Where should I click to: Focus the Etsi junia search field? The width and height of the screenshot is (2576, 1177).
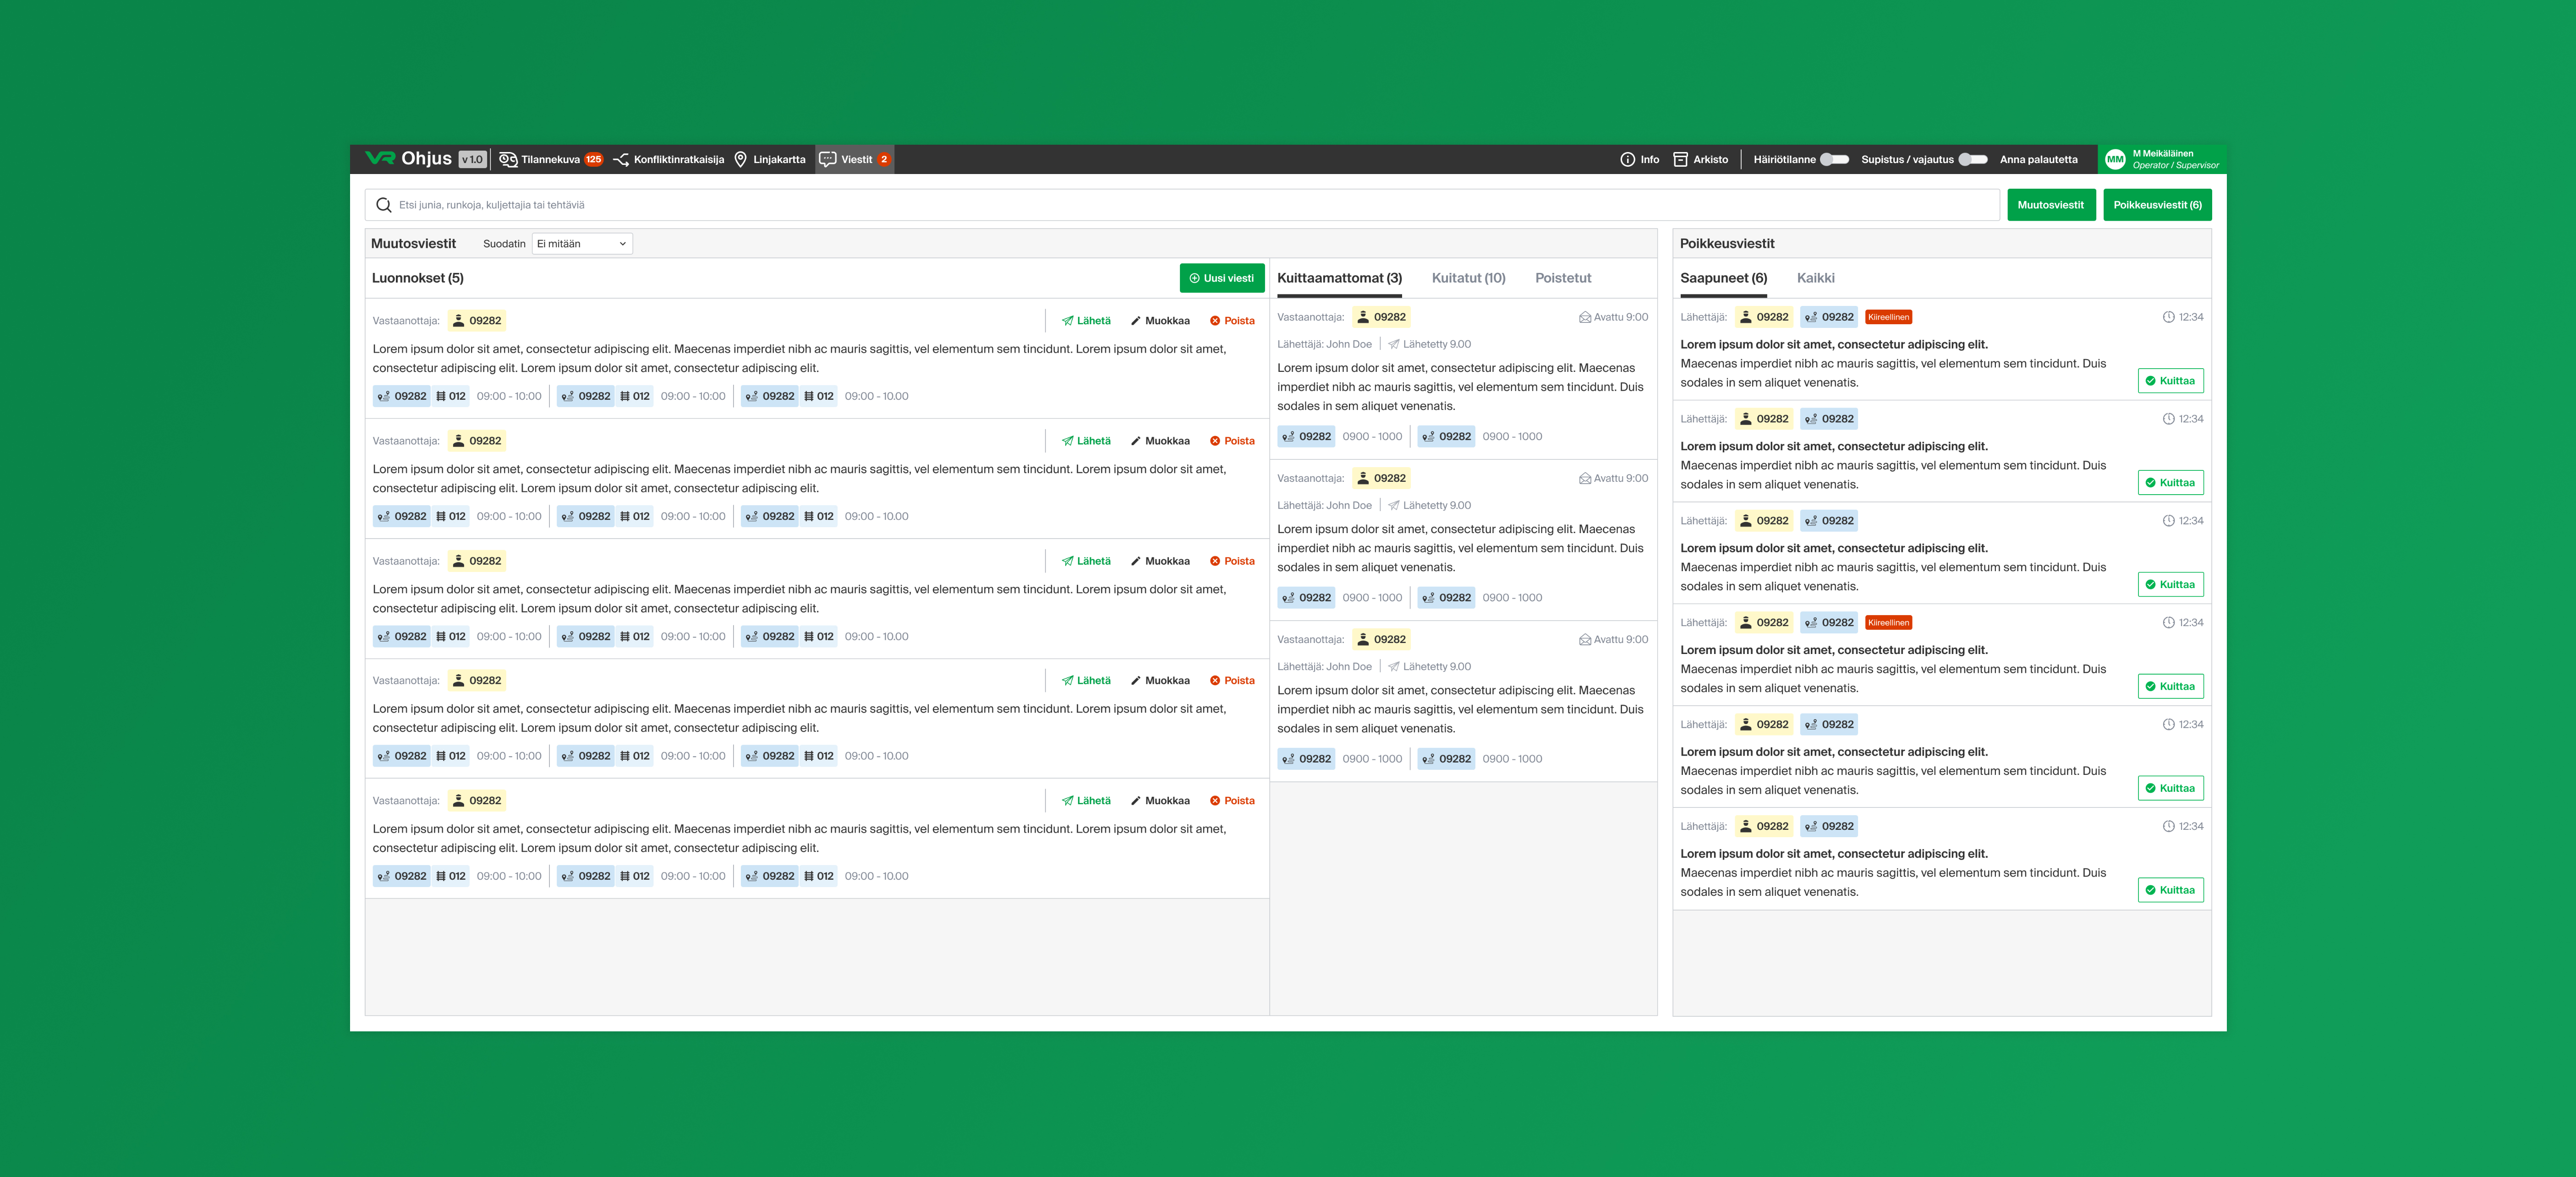click(x=1182, y=205)
